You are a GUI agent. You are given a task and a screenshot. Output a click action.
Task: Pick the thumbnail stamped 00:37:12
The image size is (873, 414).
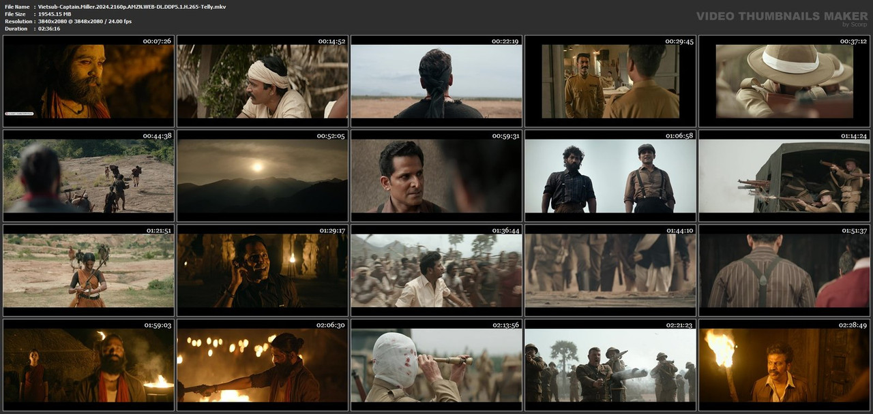click(784, 81)
